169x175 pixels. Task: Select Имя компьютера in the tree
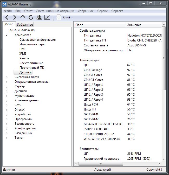[x=32, y=44]
